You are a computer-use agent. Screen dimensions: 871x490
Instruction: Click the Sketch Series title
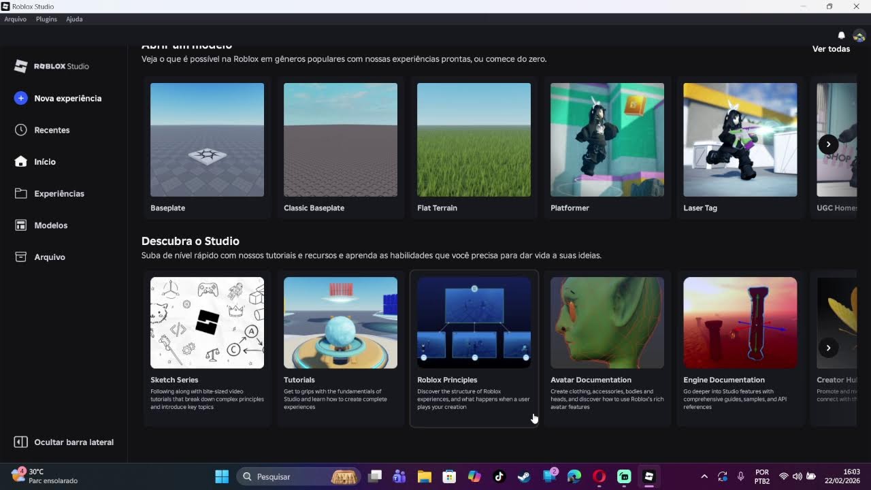(174, 380)
